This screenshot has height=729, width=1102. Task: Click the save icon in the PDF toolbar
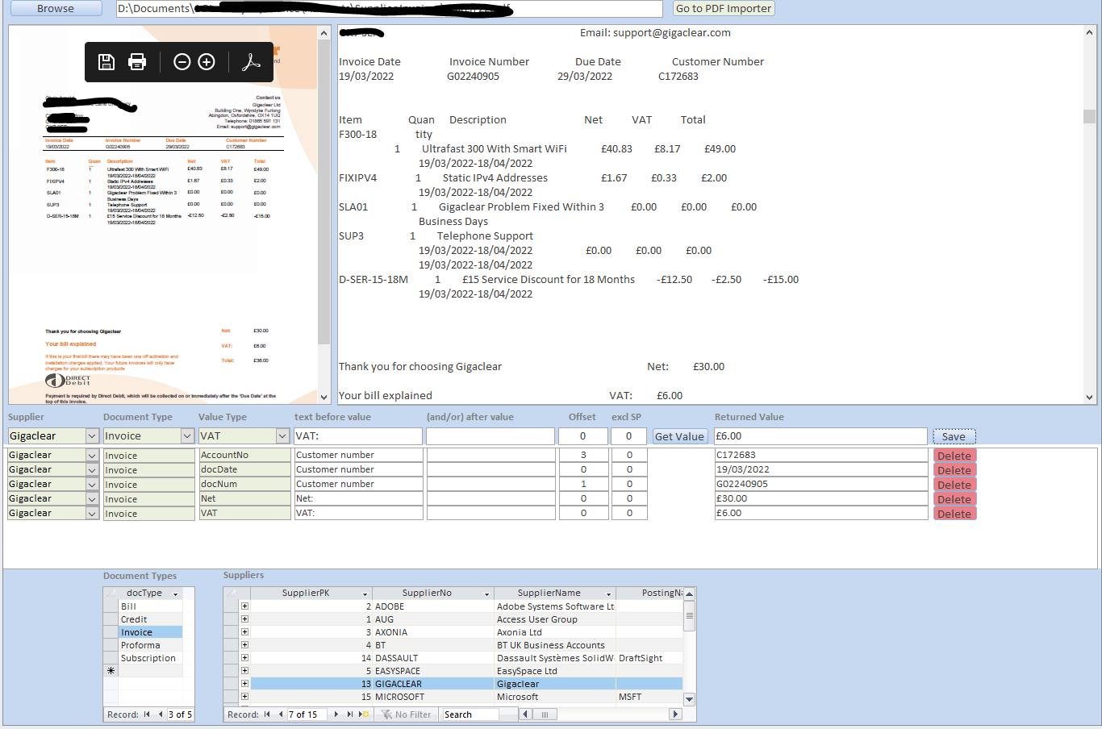pyautogui.click(x=106, y=62)
